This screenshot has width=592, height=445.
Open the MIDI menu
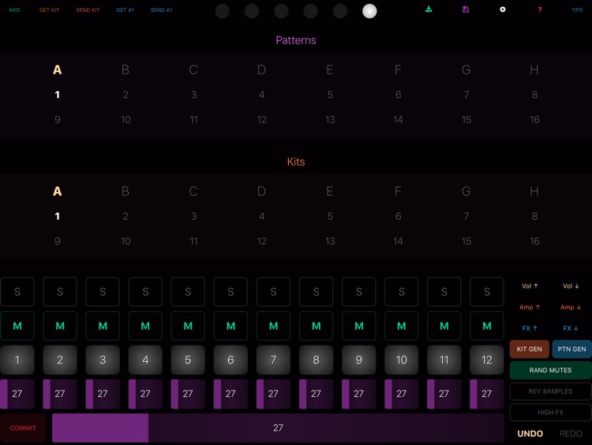click(x=15, y=10)
